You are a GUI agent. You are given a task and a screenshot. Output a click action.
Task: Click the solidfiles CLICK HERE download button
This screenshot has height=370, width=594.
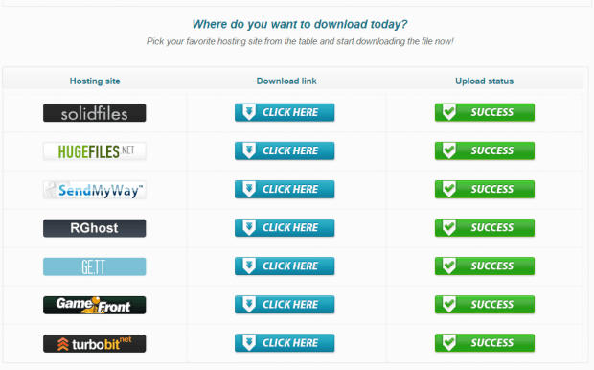point(285,112)
